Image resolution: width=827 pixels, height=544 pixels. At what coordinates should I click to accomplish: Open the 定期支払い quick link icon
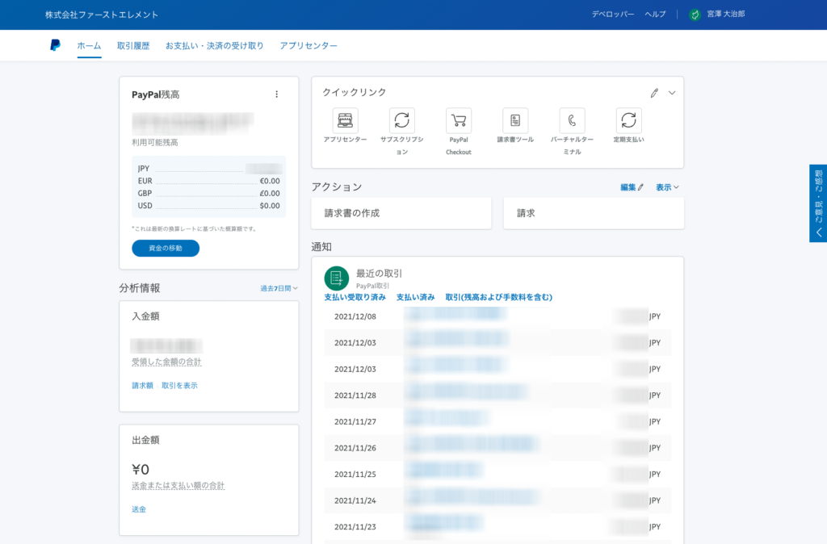628,120
